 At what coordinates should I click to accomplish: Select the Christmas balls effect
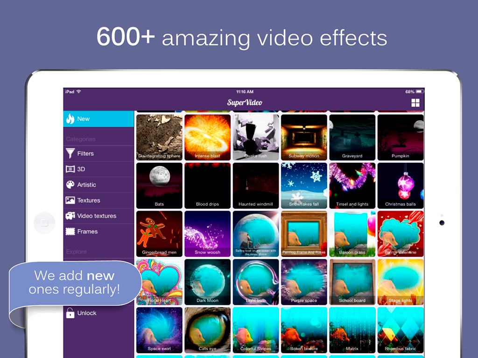pyautogui.click(x=401, y=186)
